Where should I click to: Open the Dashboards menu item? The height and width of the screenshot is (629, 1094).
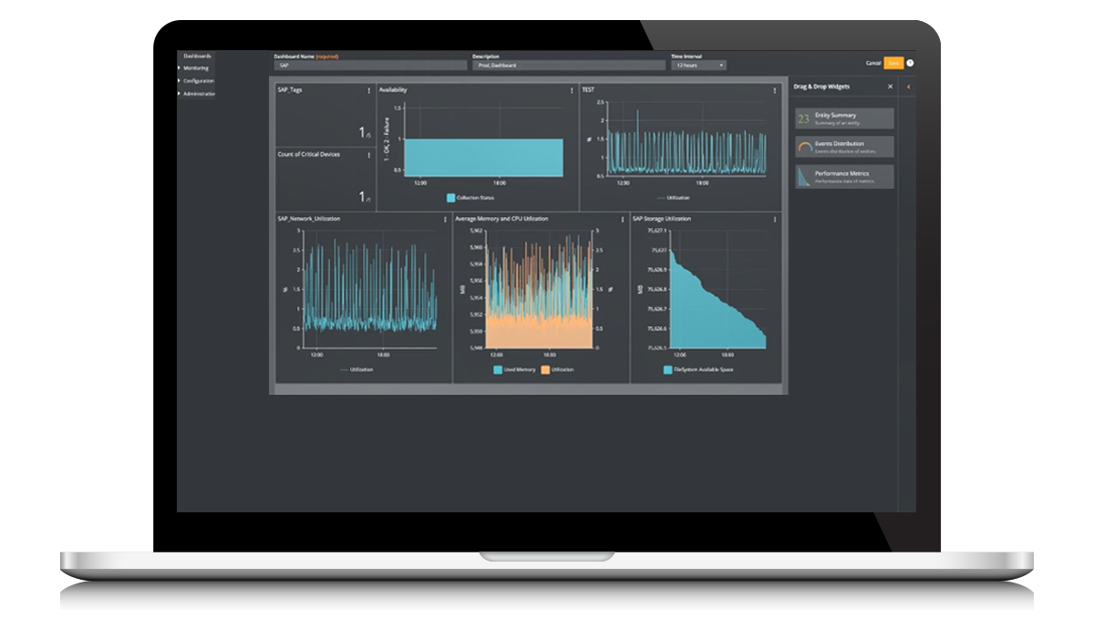(197, 56)
